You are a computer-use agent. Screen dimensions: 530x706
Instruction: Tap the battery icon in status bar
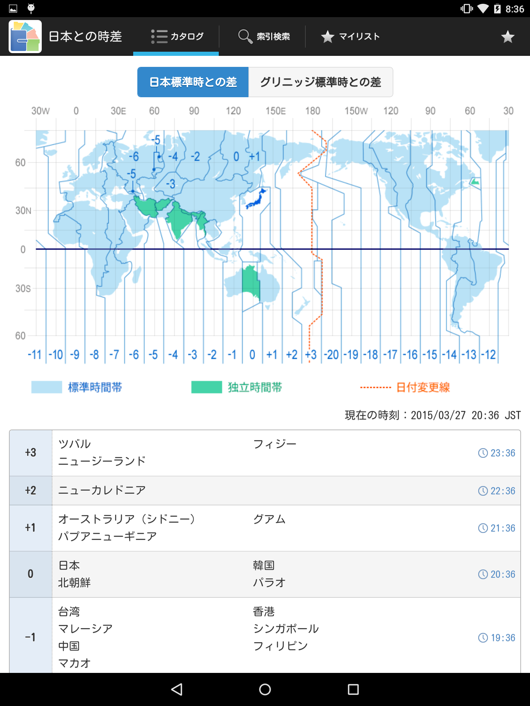[x=497, y=9]
